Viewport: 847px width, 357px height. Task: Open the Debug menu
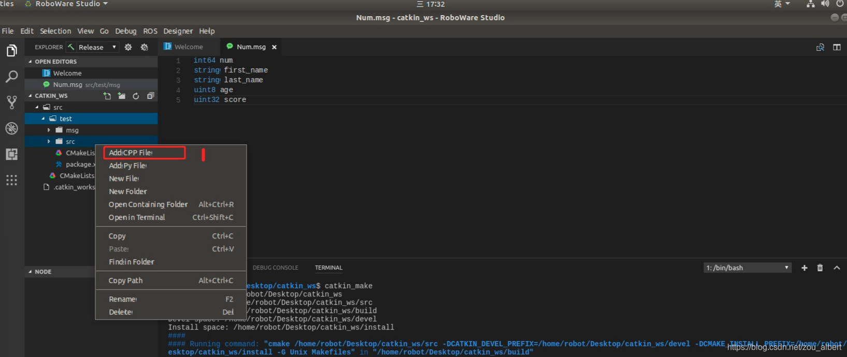(x=126, y=31)
